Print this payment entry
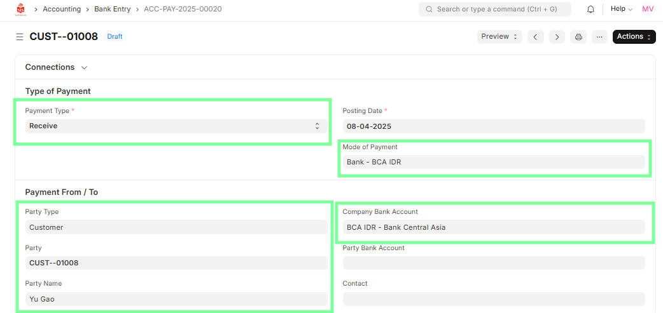This screenshot has height=313, width=663. click(x=578, y=37)
